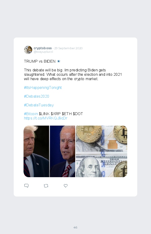Open the @wayuplucci handle
Screen dimensions: 151x234
tap(43, 52)
